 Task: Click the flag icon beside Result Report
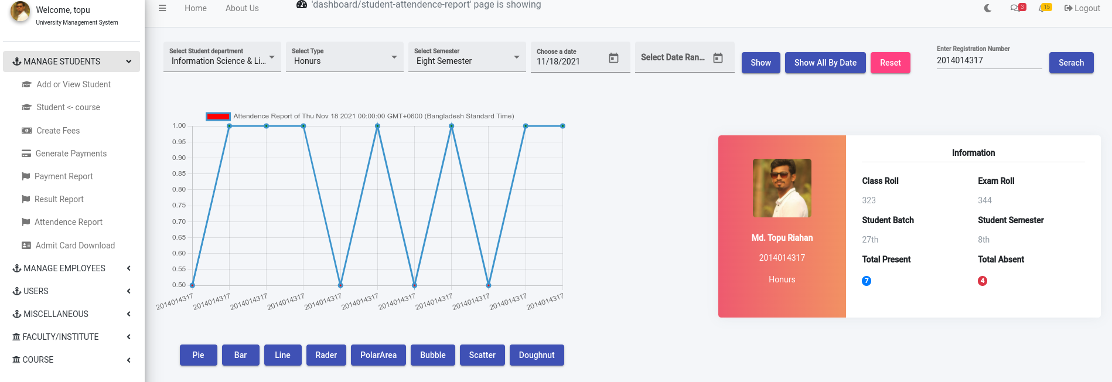(x=26, y=199)
